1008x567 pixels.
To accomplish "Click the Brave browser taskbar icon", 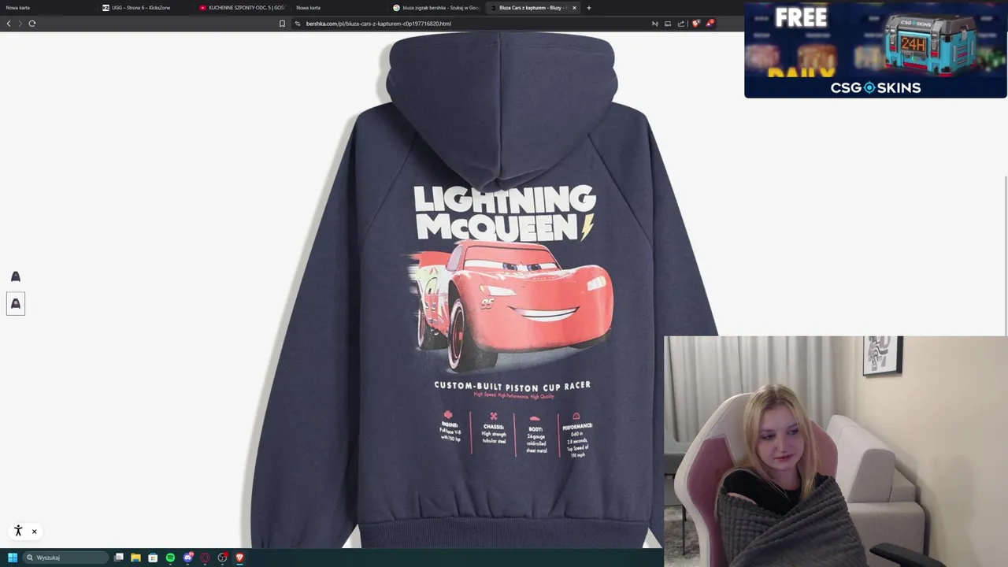I will pos(240,558).
